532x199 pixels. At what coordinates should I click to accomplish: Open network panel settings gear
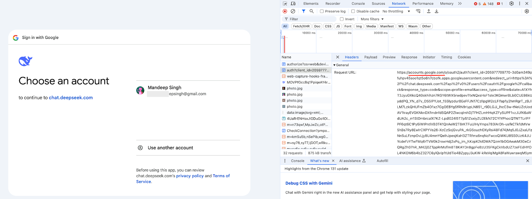pyautogui.click(x=527, y=11)
